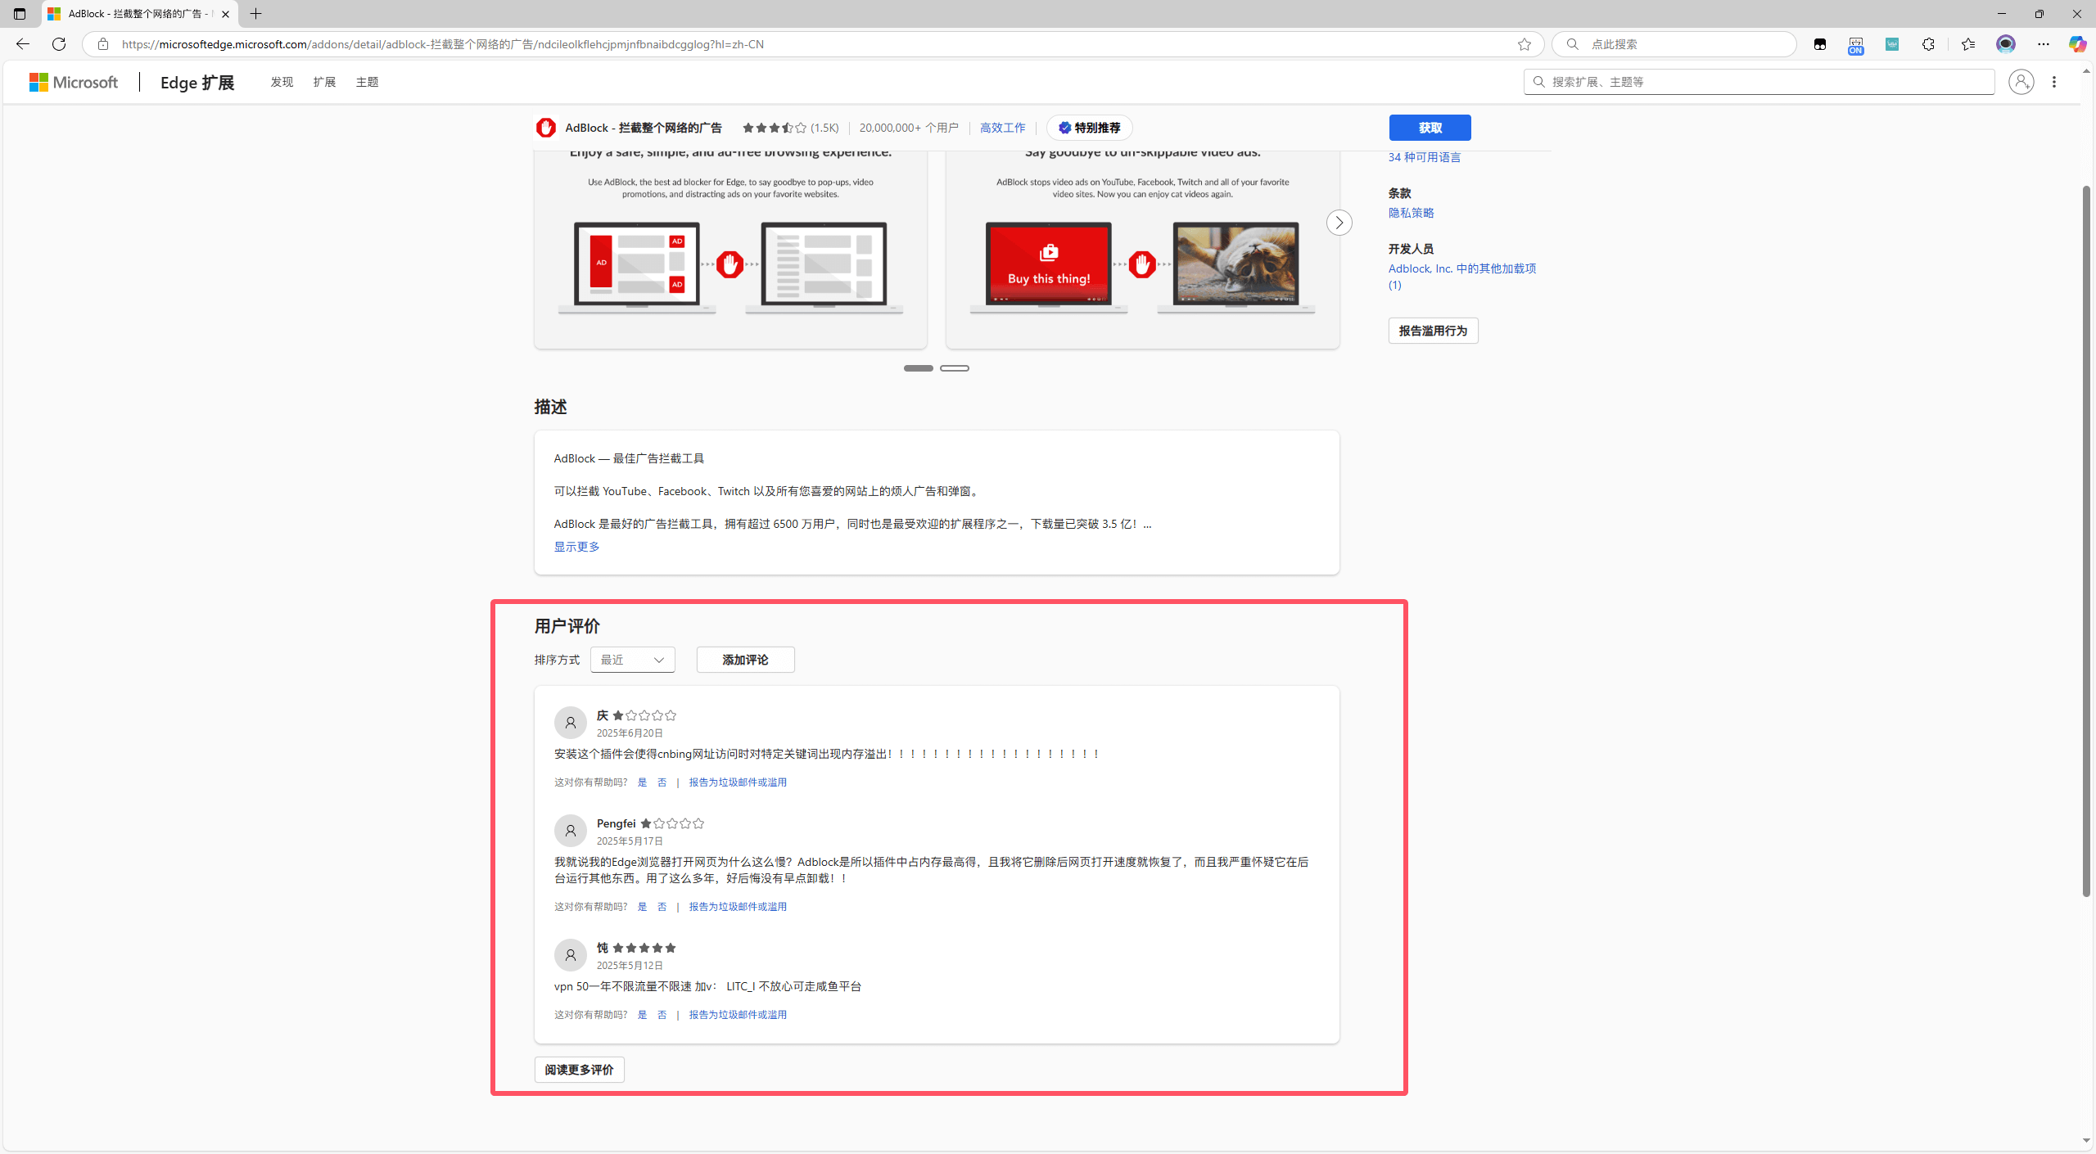2096x1154 pixels.
Task: Select the first carousel page indicator
Action: tap(918, 368)
